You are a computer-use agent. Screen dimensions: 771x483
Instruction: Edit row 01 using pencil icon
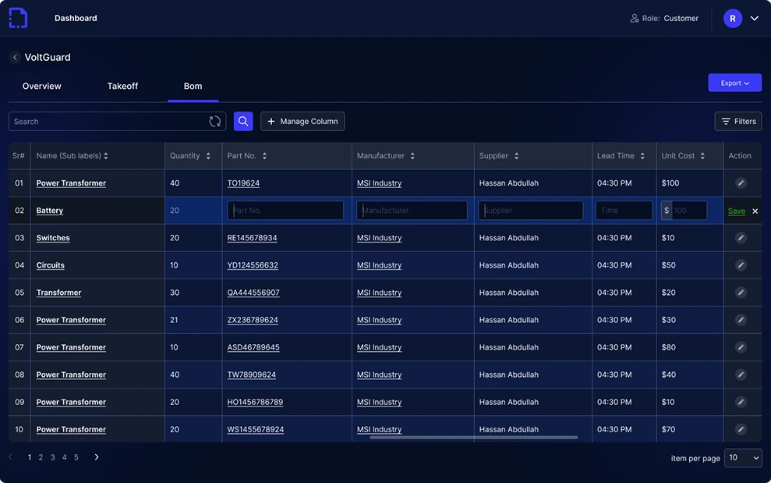(x=741, y=183)
